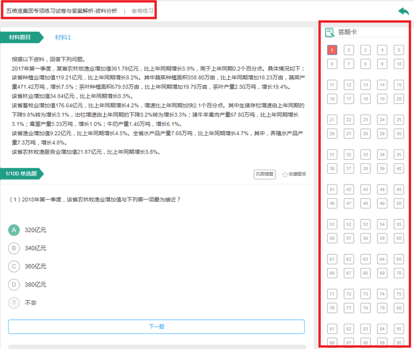Go to question 72 in answer card
This screenshot has height=349, width=414.
coord(349,294)
